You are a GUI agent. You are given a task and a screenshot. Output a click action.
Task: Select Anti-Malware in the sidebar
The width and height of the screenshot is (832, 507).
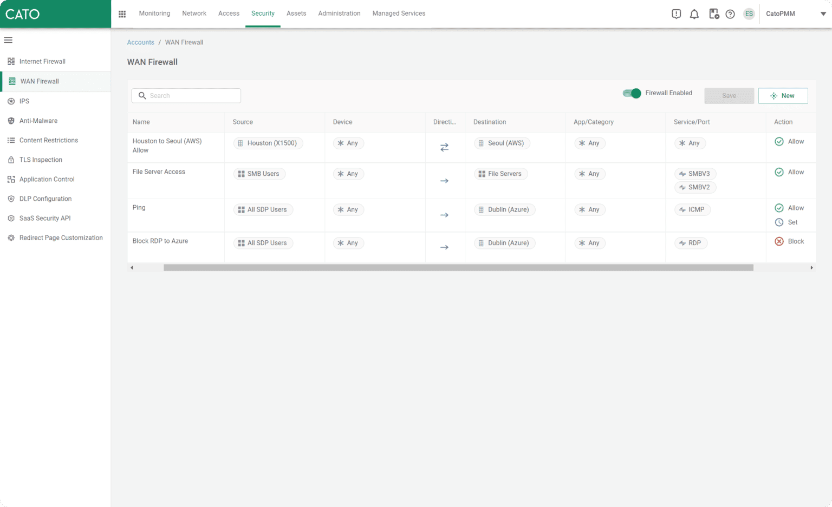38,121
